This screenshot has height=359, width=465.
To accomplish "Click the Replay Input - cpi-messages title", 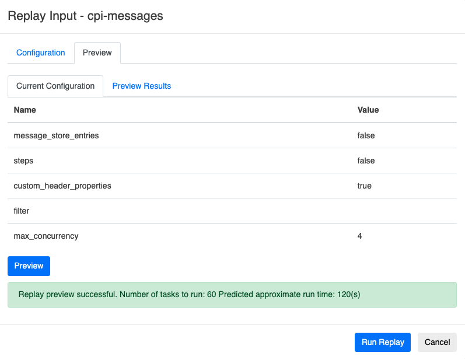I will click(x=85, y=16).
